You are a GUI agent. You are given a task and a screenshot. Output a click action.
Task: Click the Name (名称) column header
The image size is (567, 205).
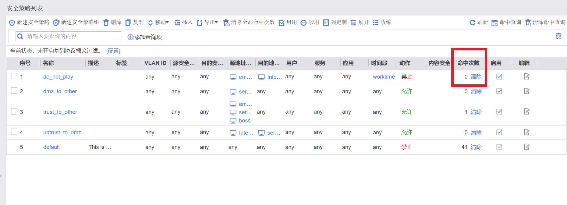48,63
